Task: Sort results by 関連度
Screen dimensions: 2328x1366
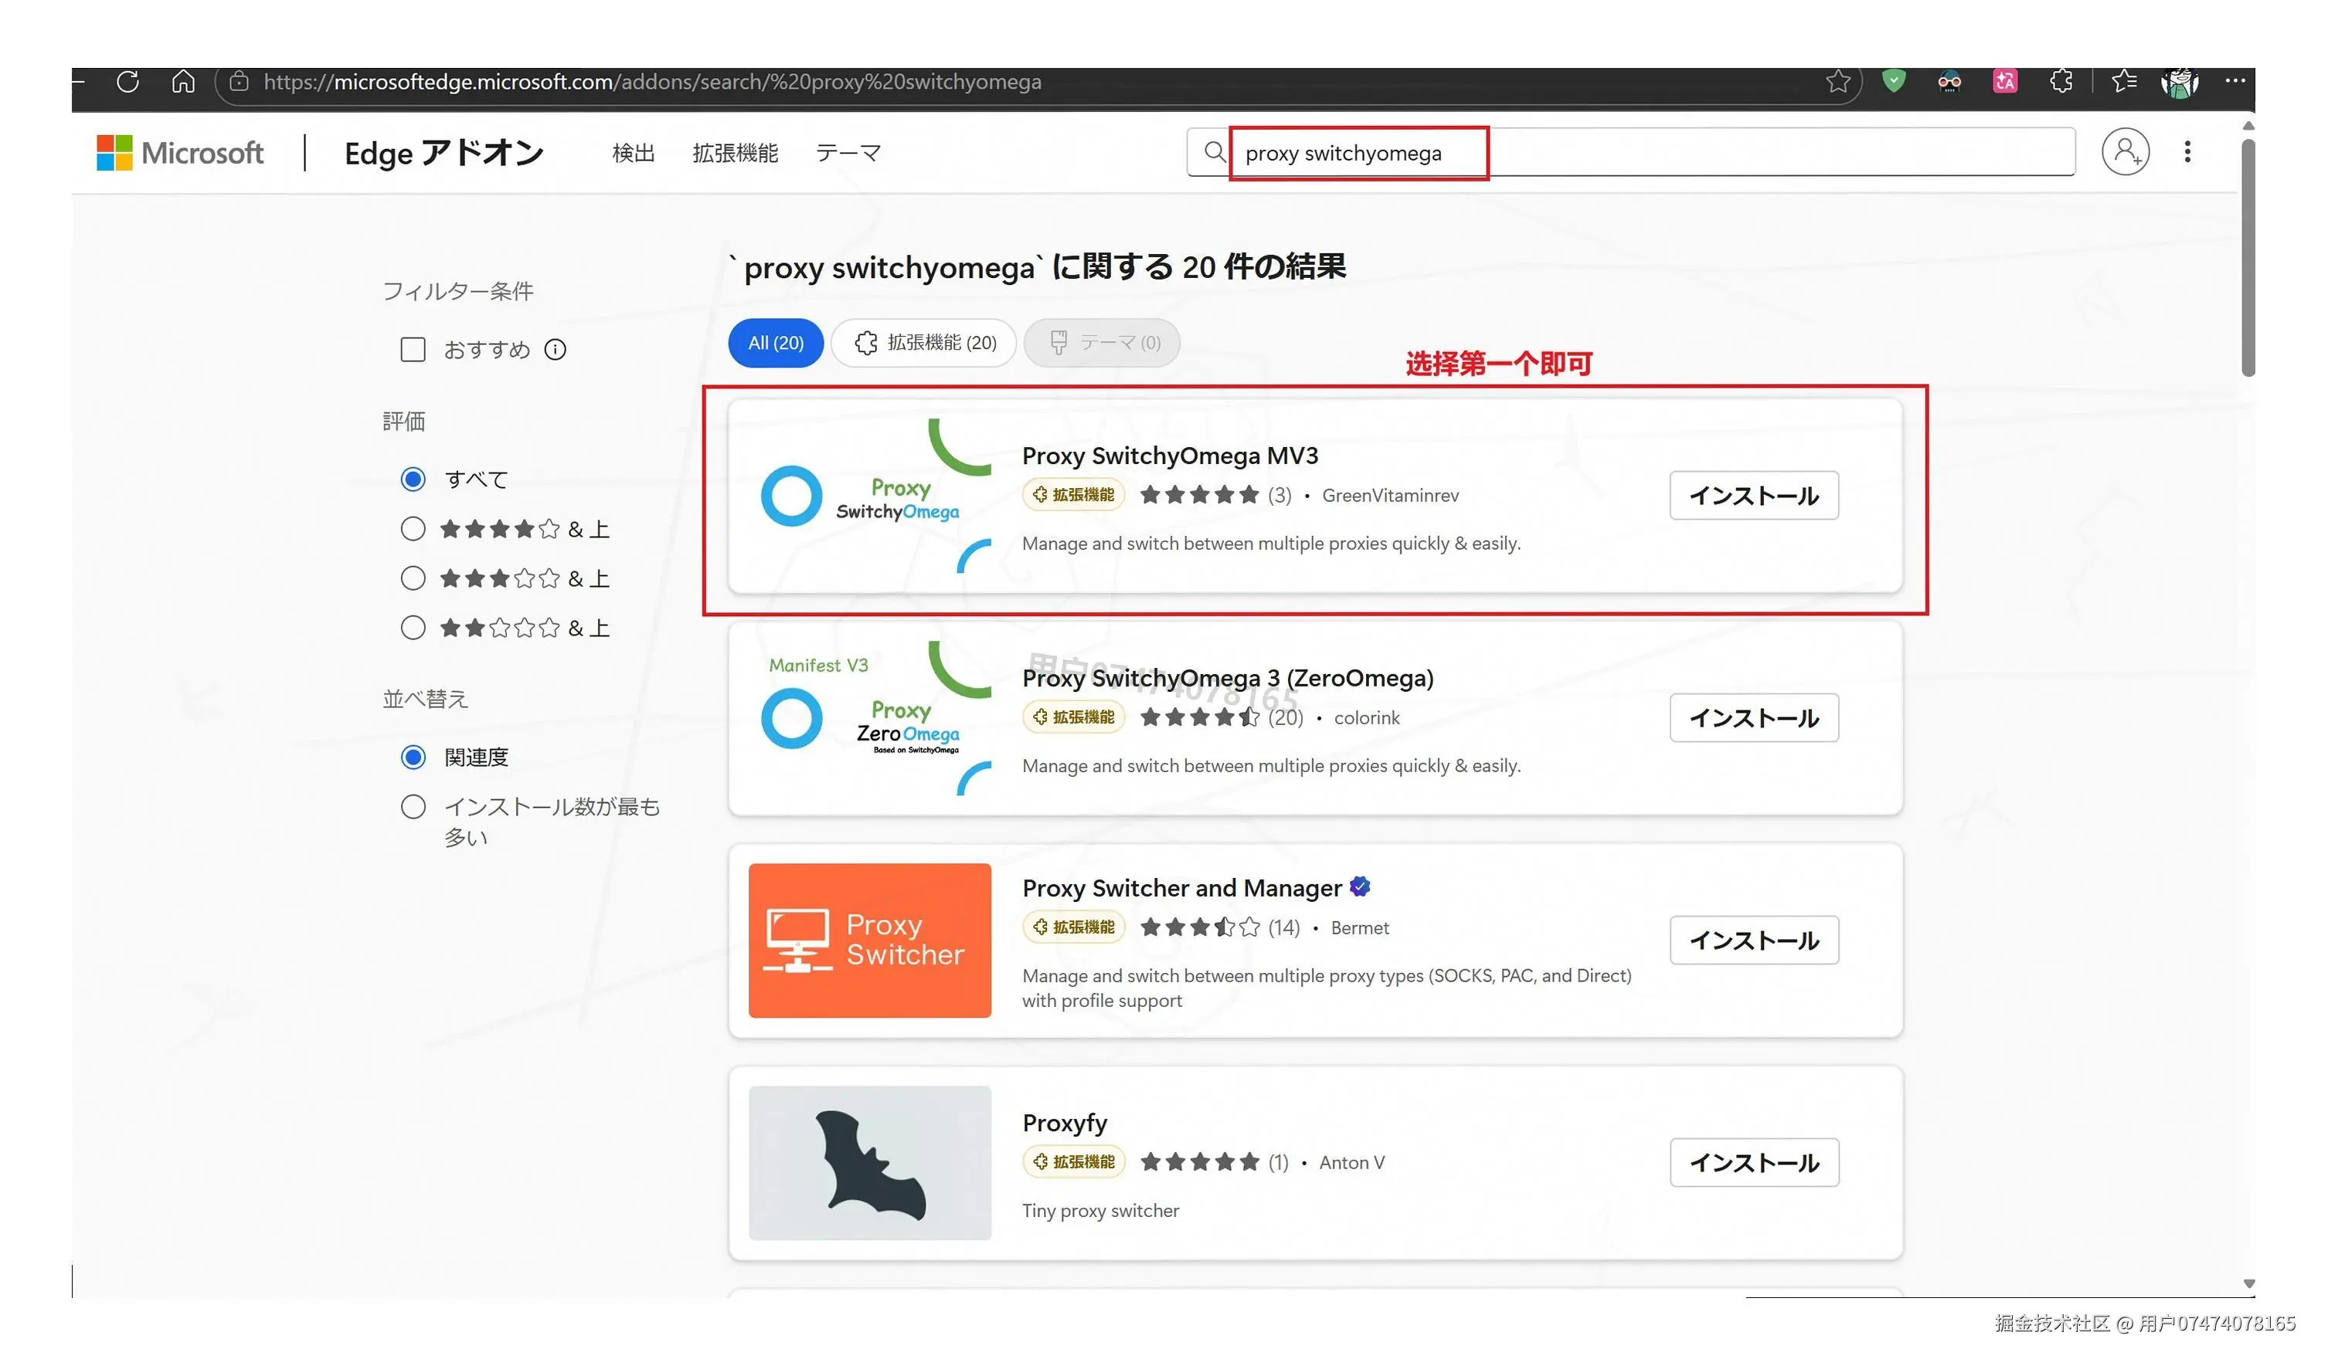Action: [x=412, y=757]
